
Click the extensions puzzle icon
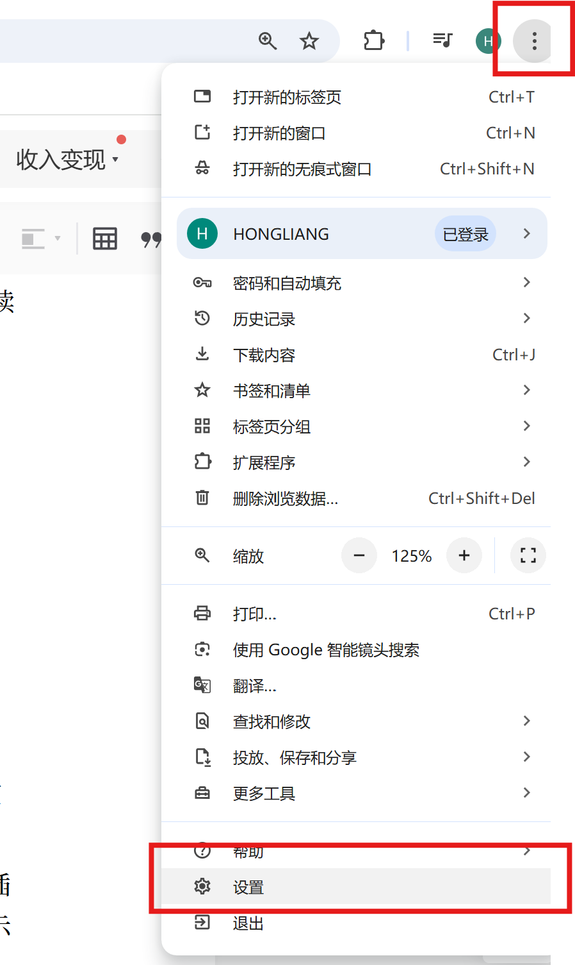tap(374, 40)
